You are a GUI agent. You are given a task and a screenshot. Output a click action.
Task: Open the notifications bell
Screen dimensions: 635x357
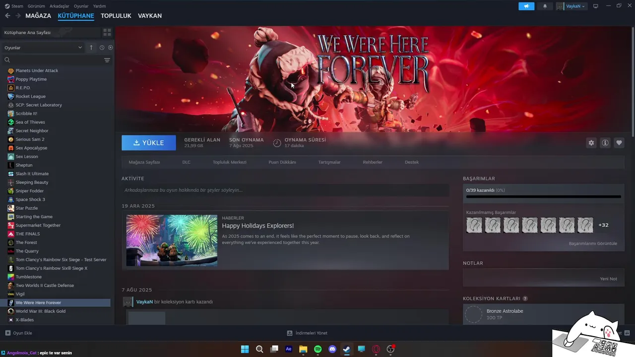545,6
